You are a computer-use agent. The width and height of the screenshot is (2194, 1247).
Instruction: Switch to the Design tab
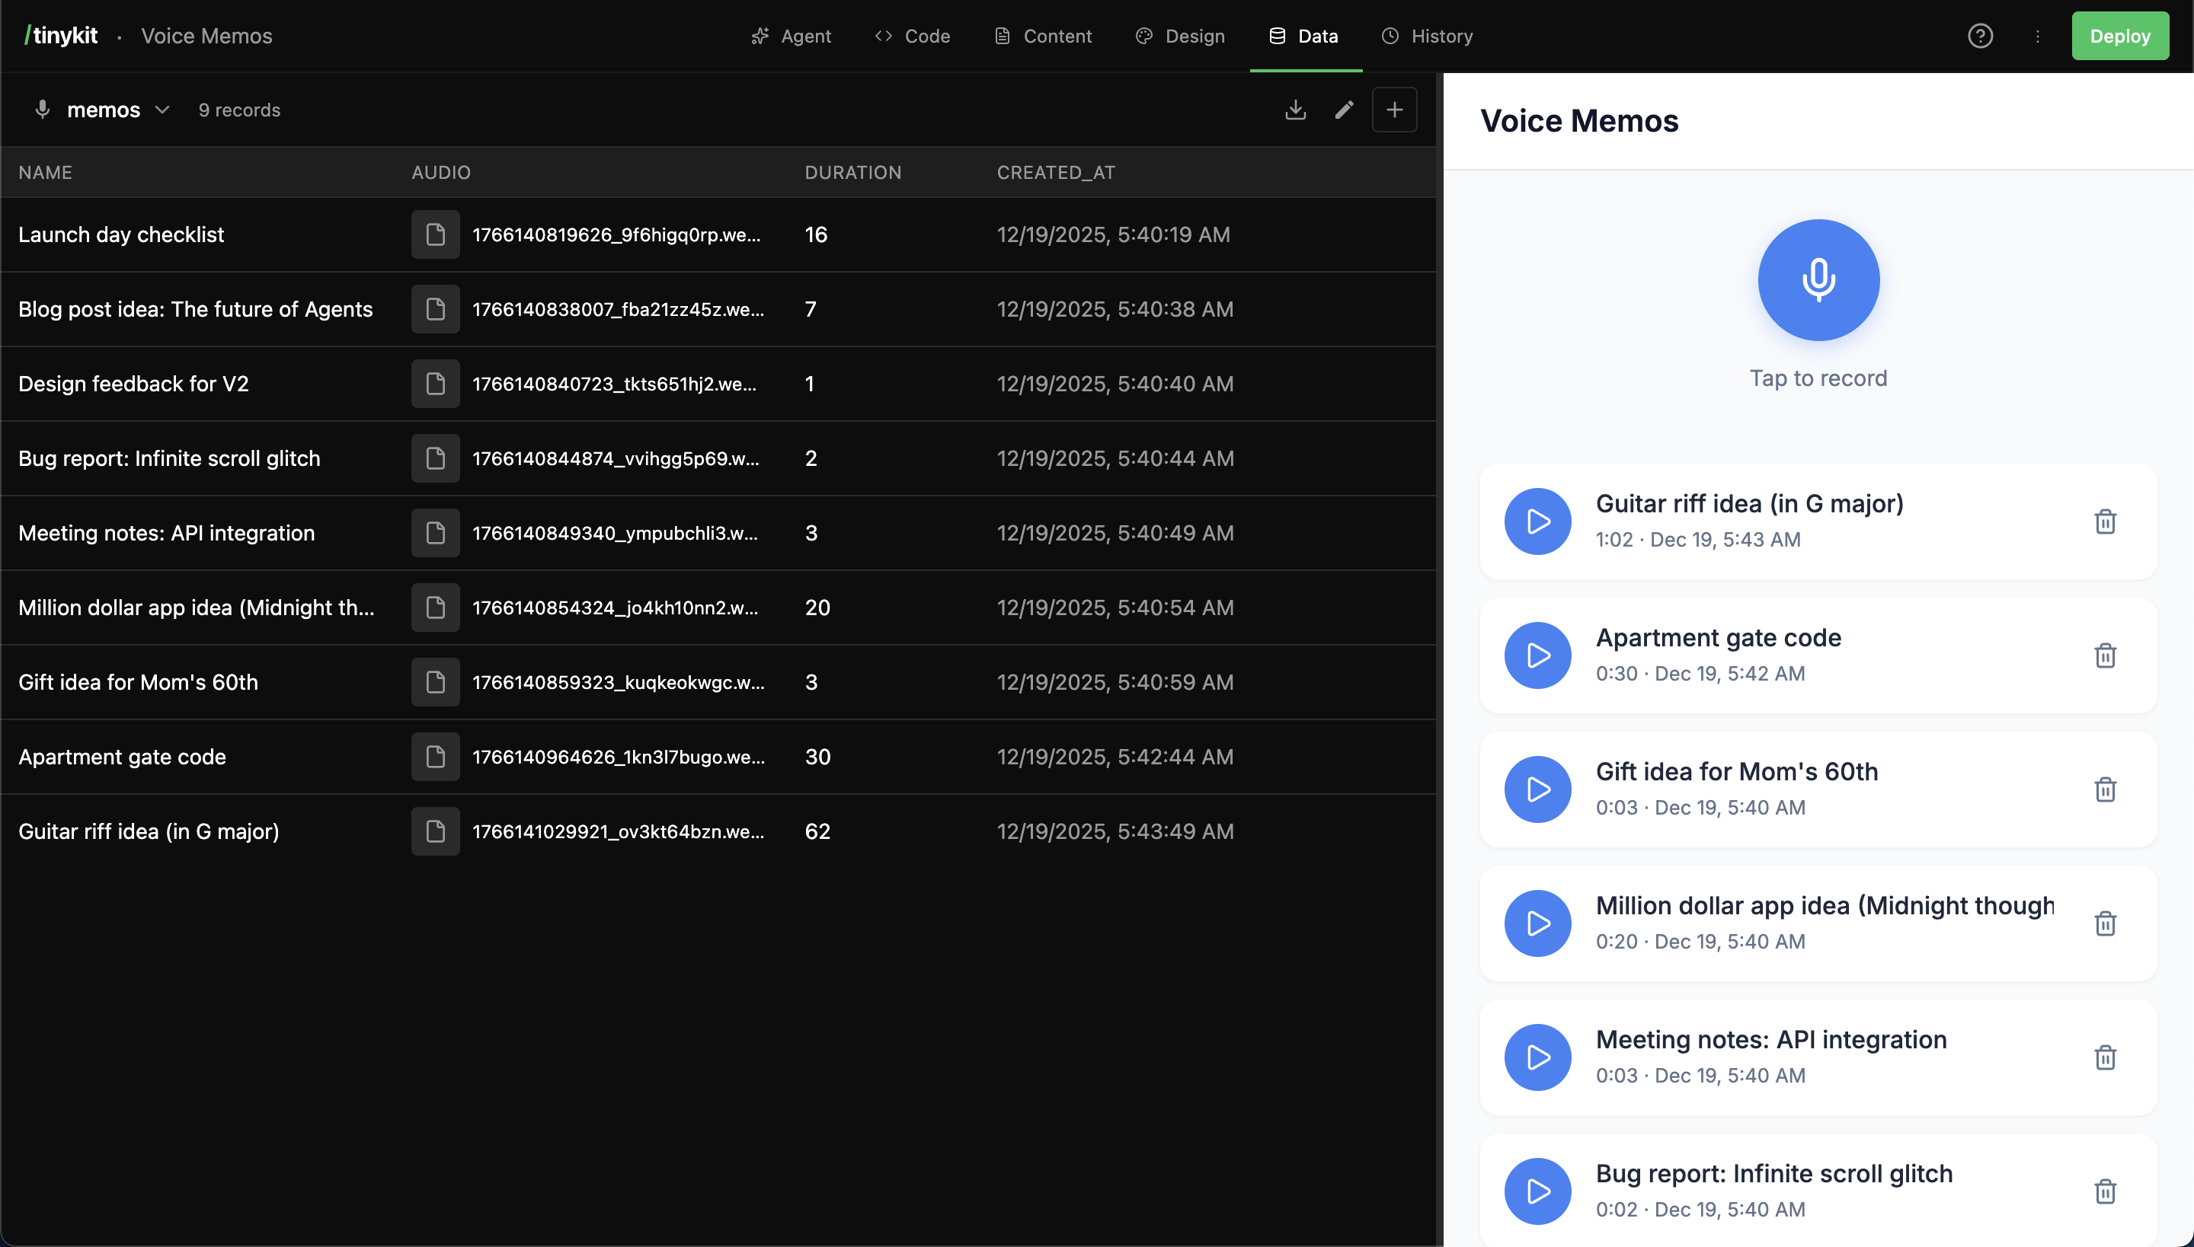coord(1179,36)
